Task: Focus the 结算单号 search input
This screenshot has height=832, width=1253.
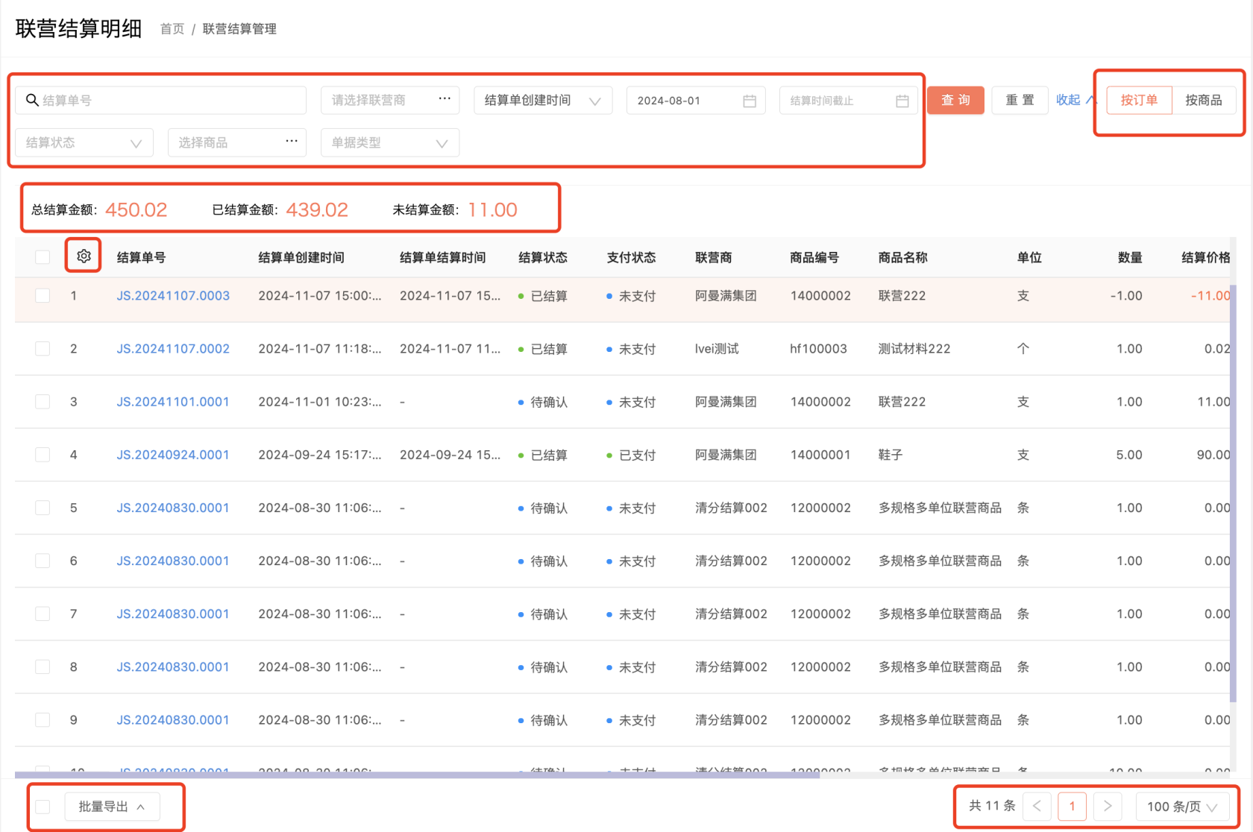Action: (161, 101)
